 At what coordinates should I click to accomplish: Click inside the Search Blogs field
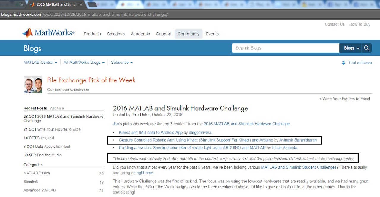point(286,48)
